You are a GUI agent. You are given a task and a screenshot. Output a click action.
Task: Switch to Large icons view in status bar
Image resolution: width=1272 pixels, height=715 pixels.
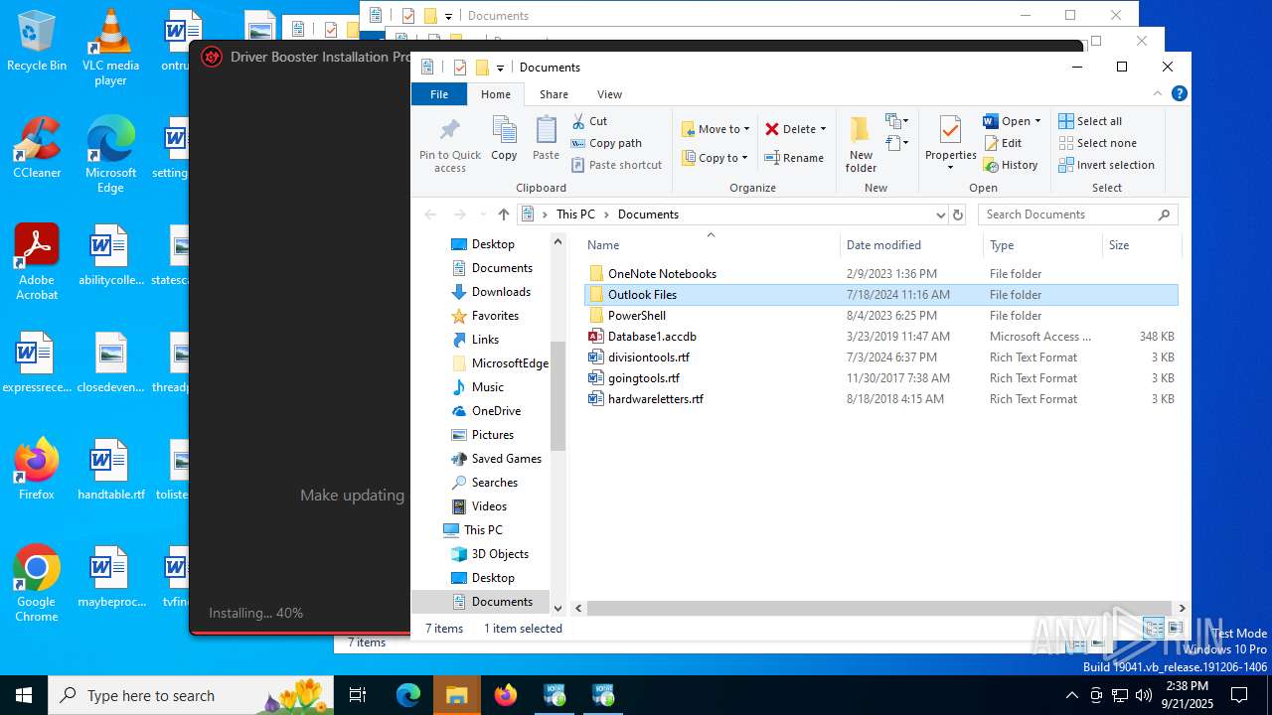pos(1174,628)
